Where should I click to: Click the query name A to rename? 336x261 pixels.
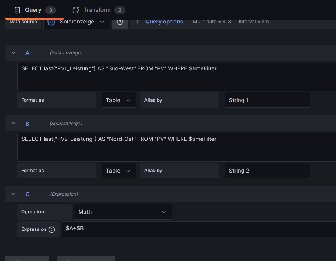[x=27, y=53]
